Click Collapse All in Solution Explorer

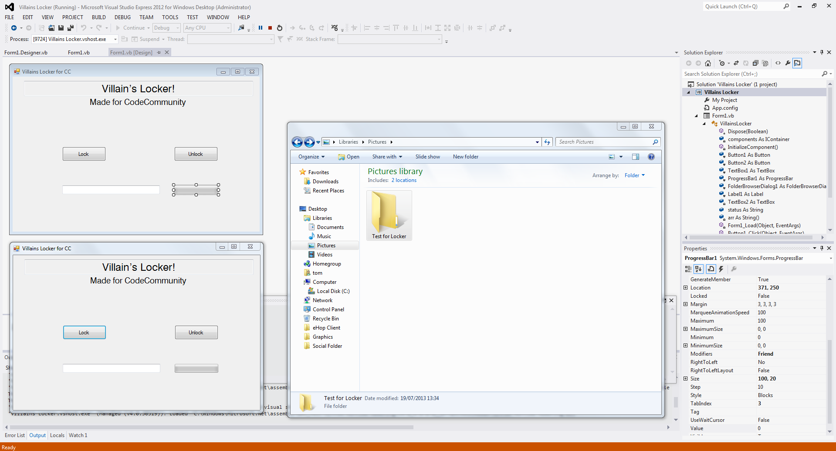point(755,63)
